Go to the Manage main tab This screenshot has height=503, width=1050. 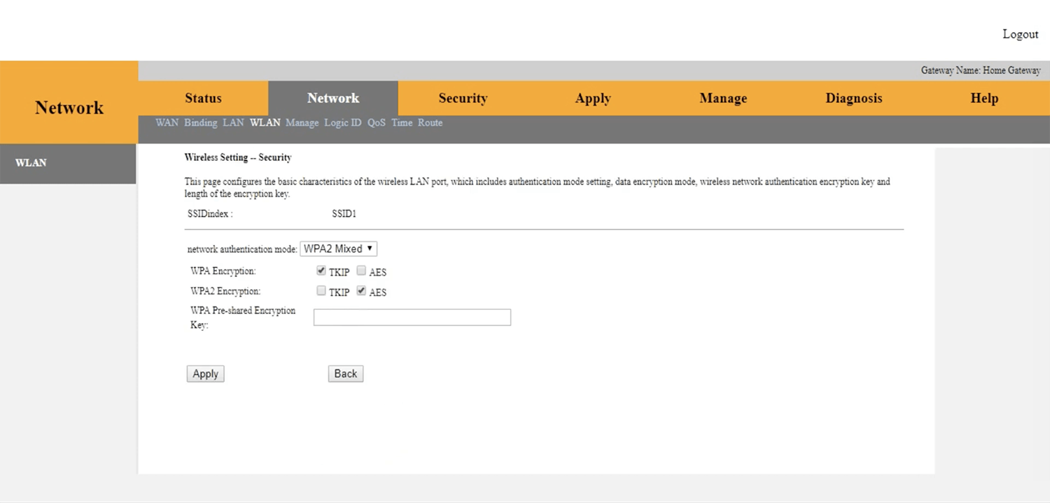tap(723, 99)
